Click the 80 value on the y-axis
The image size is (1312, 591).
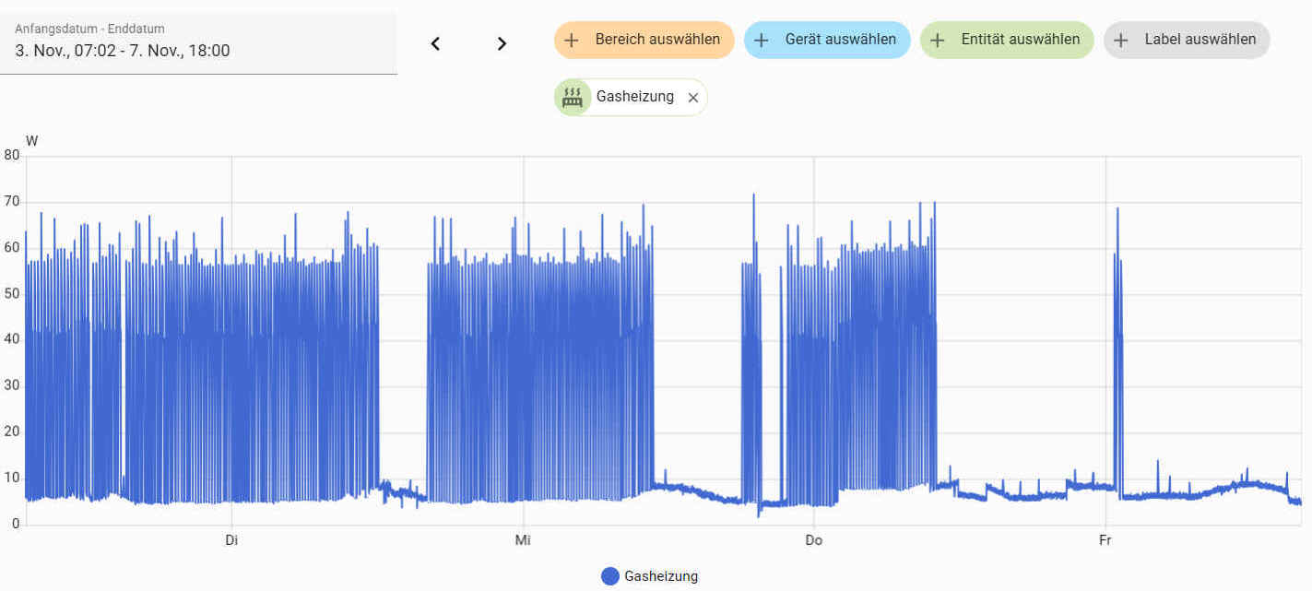point(11,156)
